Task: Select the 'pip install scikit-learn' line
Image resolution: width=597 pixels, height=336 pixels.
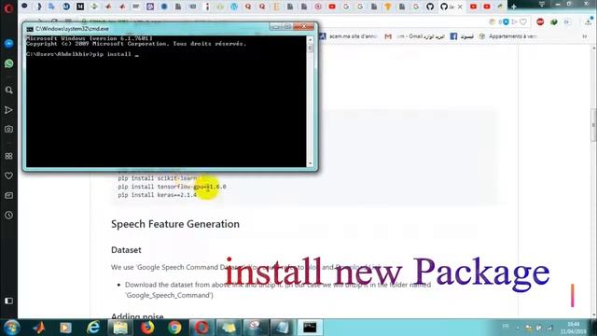Action: click(x=158, y=178)
